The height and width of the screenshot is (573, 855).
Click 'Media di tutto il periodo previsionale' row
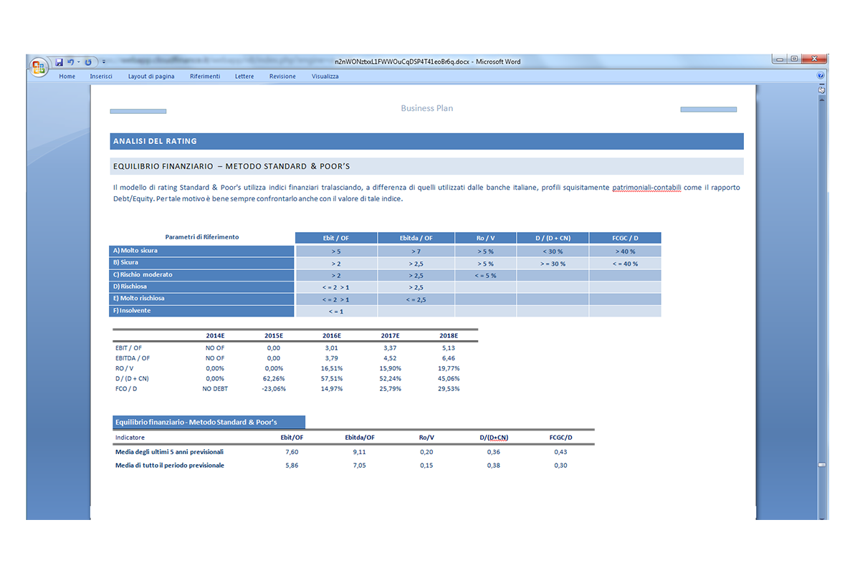click(170, 466)
